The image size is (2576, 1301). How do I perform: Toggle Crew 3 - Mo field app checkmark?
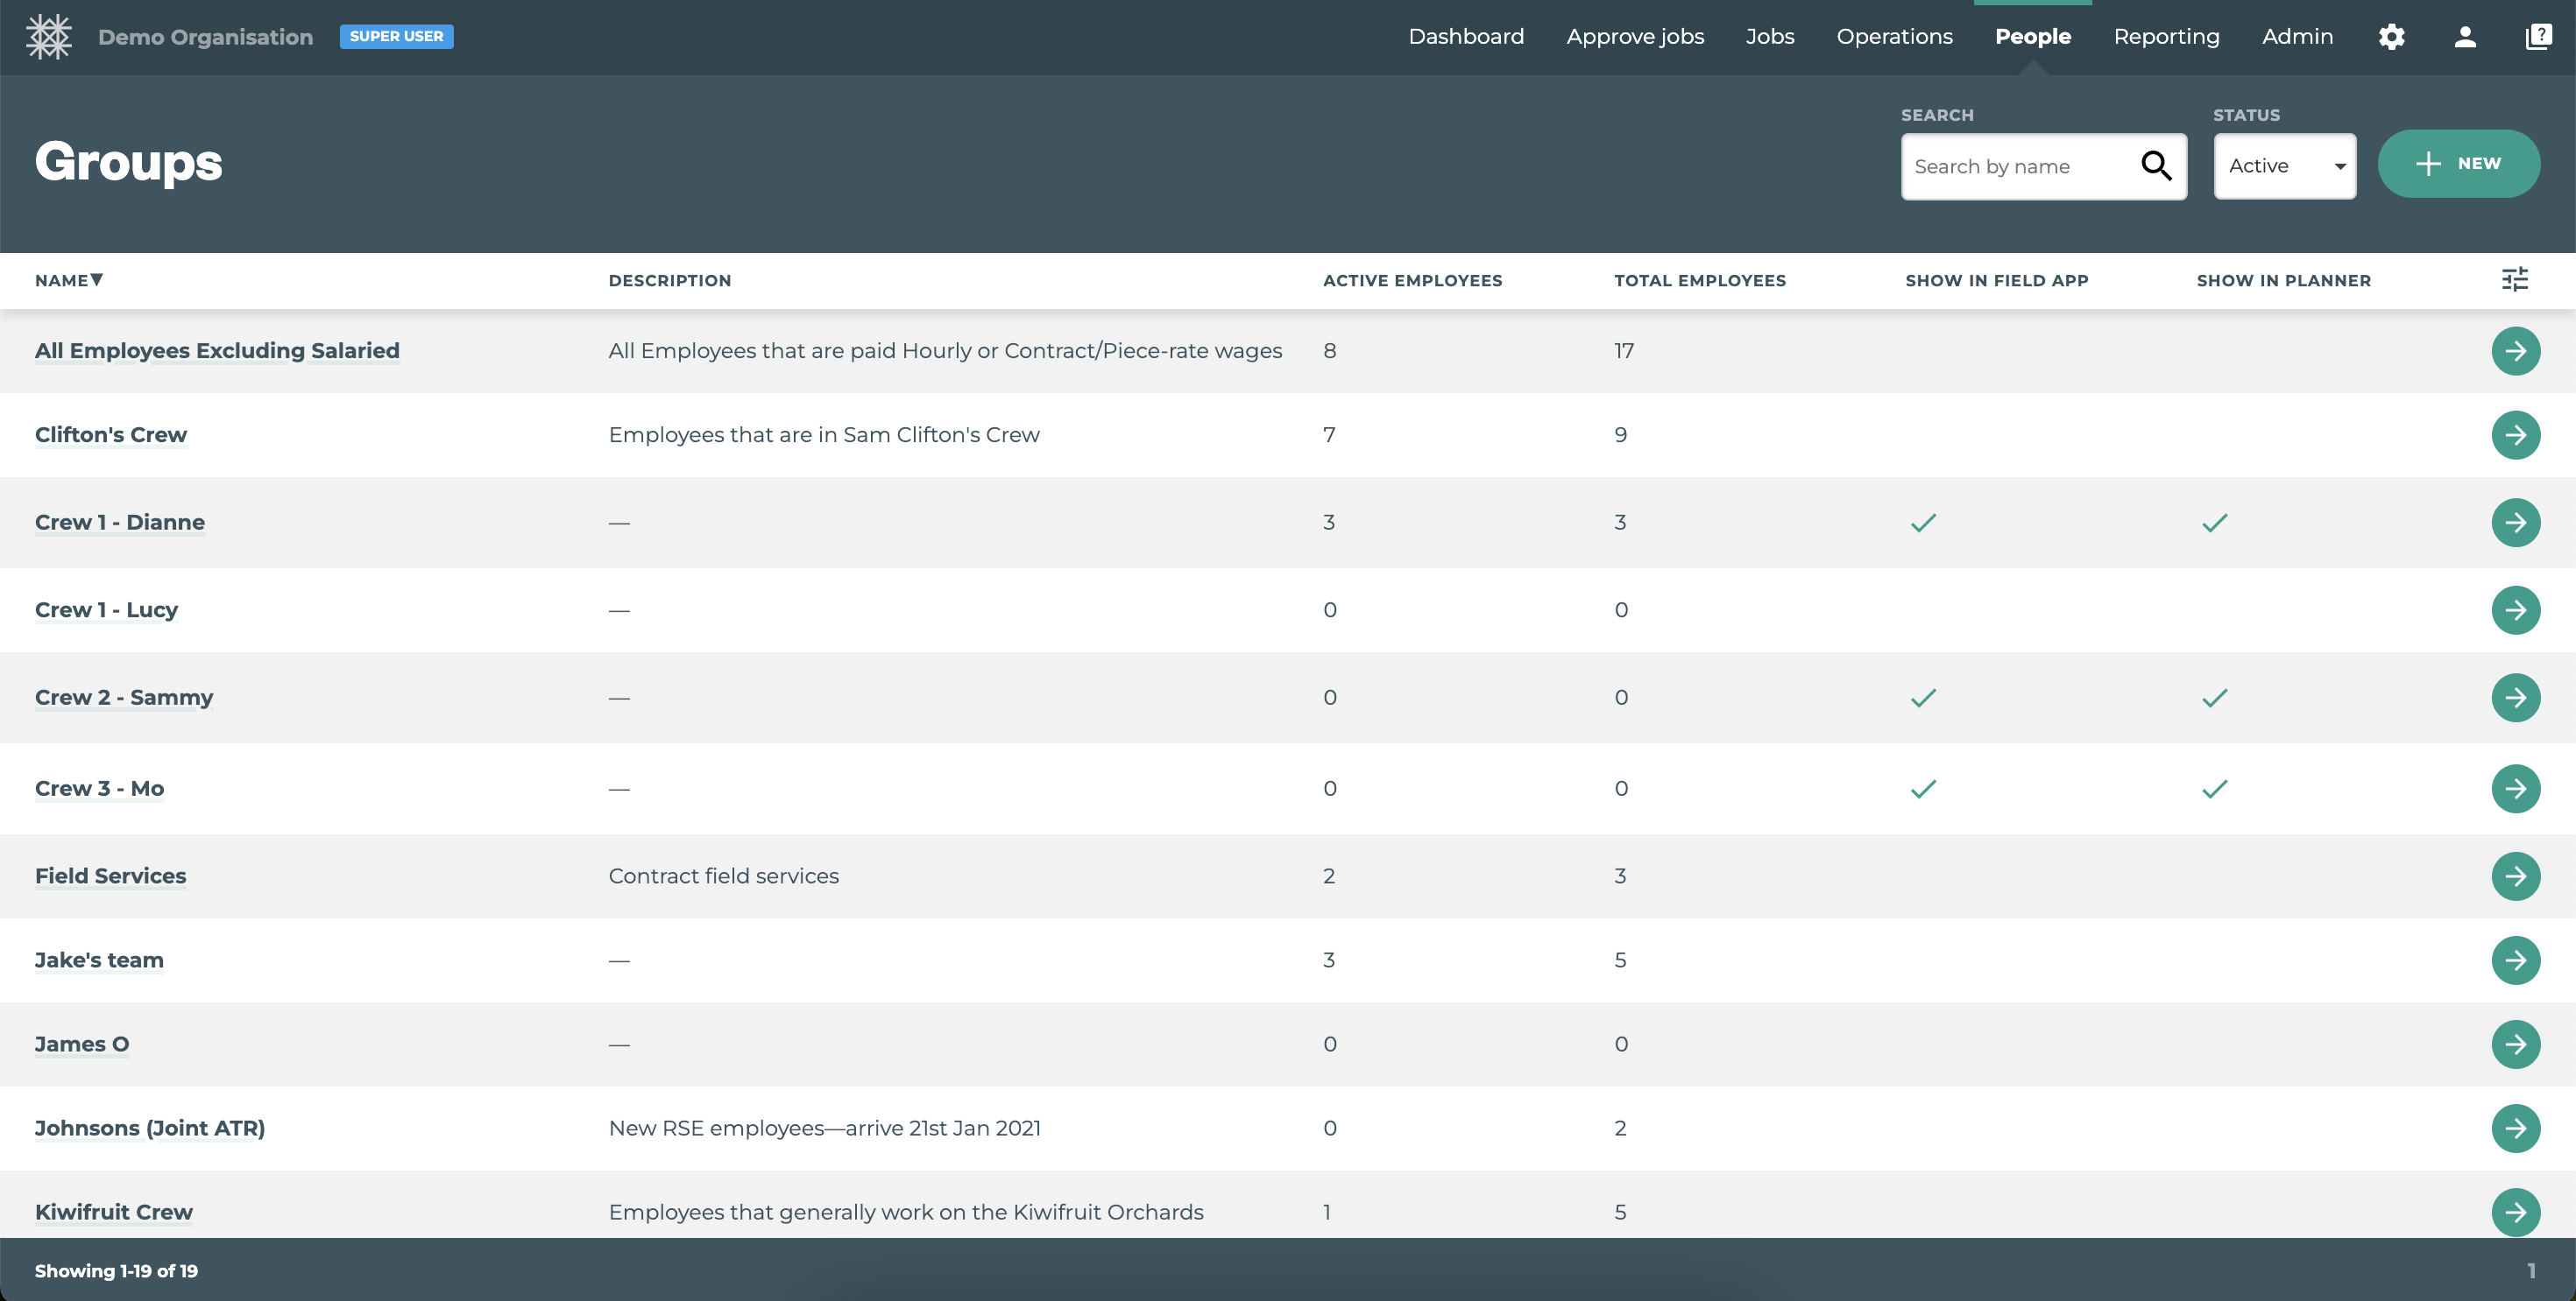pyautogui.click(x=1923, y=789)
